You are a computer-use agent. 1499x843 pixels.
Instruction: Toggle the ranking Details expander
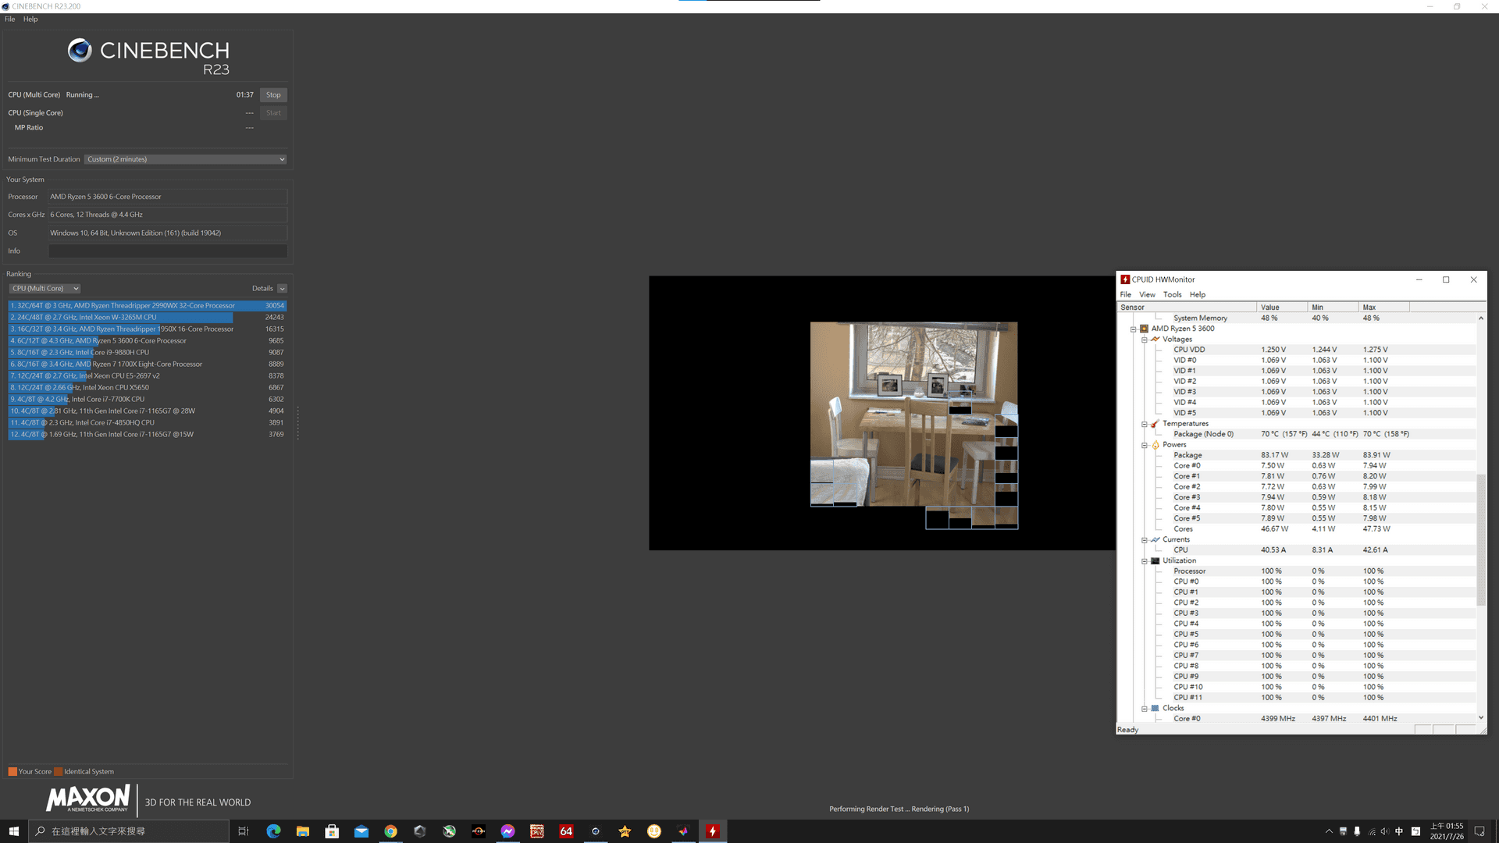282,289
